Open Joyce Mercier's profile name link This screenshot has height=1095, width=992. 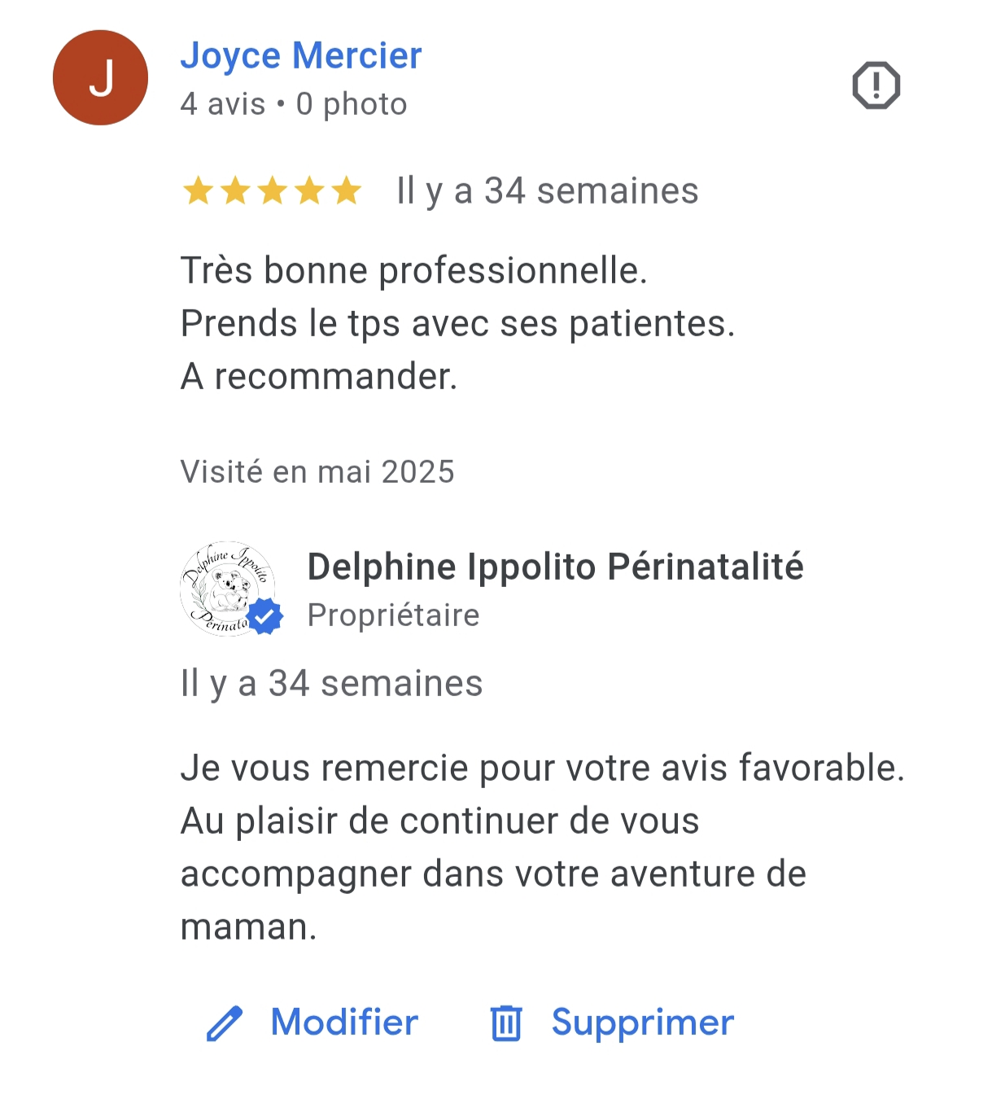tap(301, 55)
